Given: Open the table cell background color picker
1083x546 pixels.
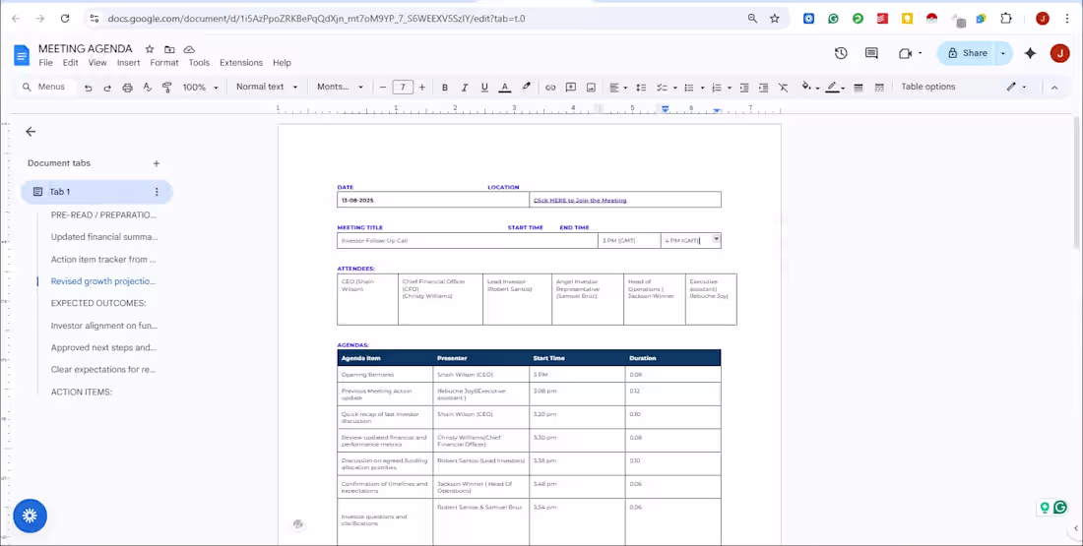Looking at the screenshot, I should pyautogui.click(x=808, y=88).
